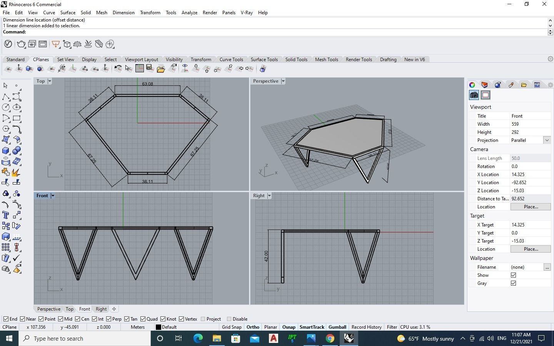Click the black Default layer color swatch
This screenshot has width=554, height=346.
pos(158,327)
